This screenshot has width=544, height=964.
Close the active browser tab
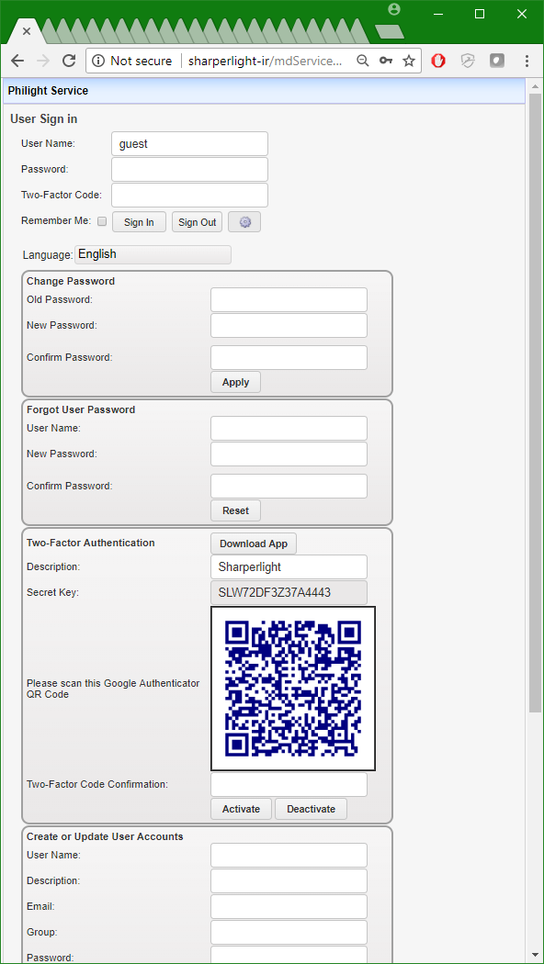click(x=27, y=31)
